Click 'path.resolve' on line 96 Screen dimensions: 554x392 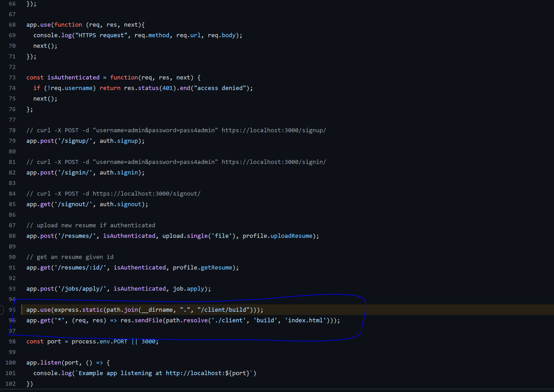[x=187, y=320]
